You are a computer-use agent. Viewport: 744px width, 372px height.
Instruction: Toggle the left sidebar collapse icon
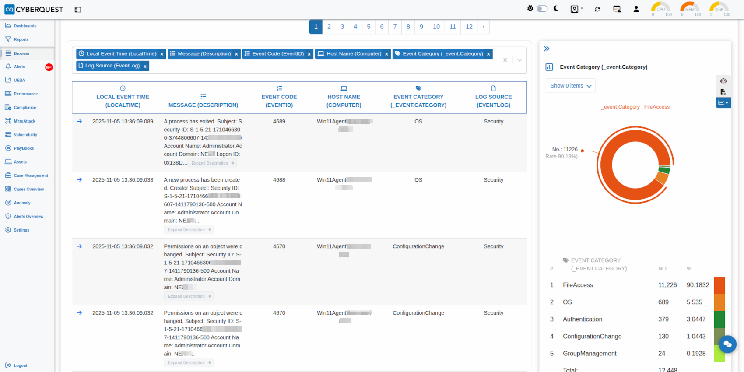(78, 10)
